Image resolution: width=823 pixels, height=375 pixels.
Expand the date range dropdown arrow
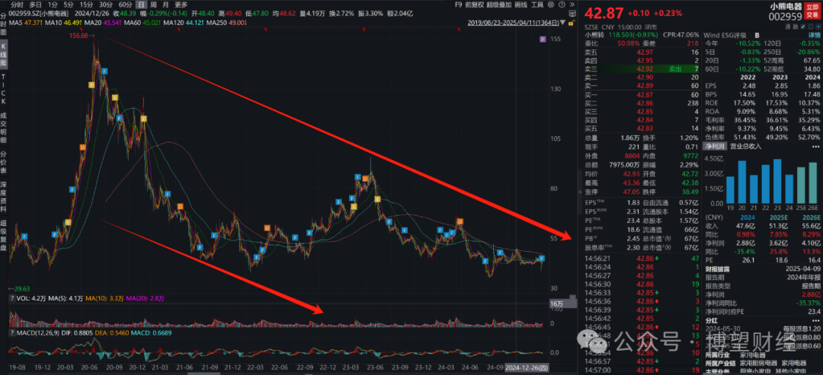tap(562, 23)
